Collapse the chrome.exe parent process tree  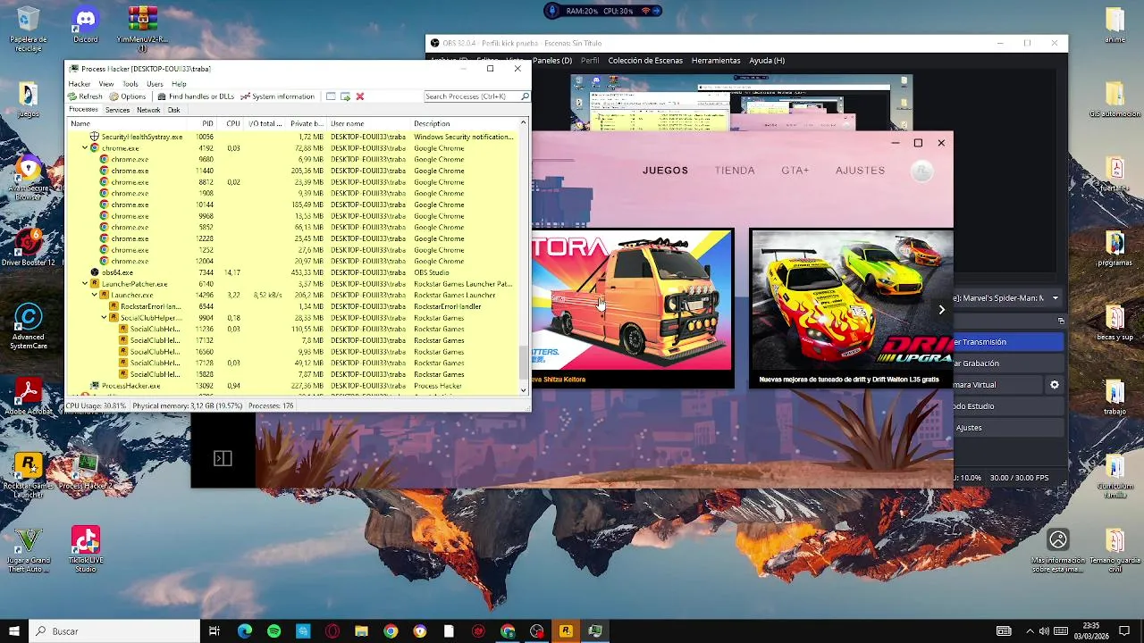pyautogui.click(x=85, y=148)
